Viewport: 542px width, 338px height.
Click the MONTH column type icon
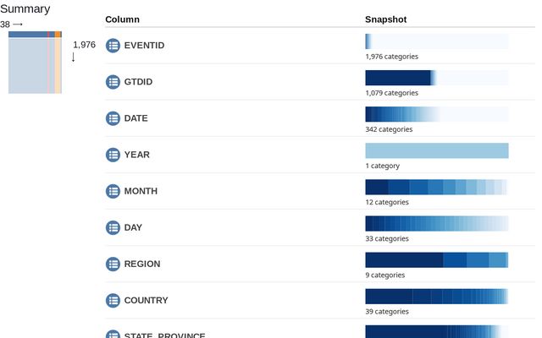click(113, 191)
